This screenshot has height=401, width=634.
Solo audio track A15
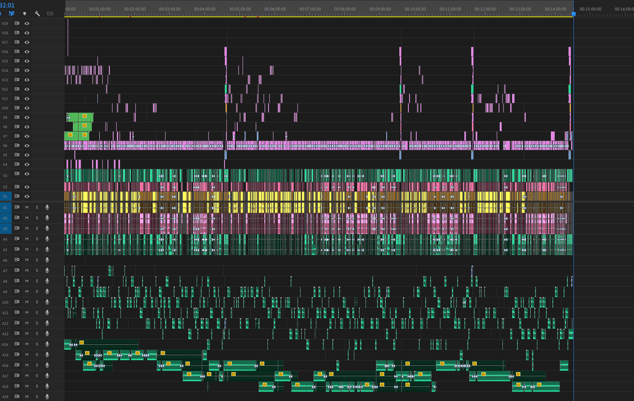37,355
